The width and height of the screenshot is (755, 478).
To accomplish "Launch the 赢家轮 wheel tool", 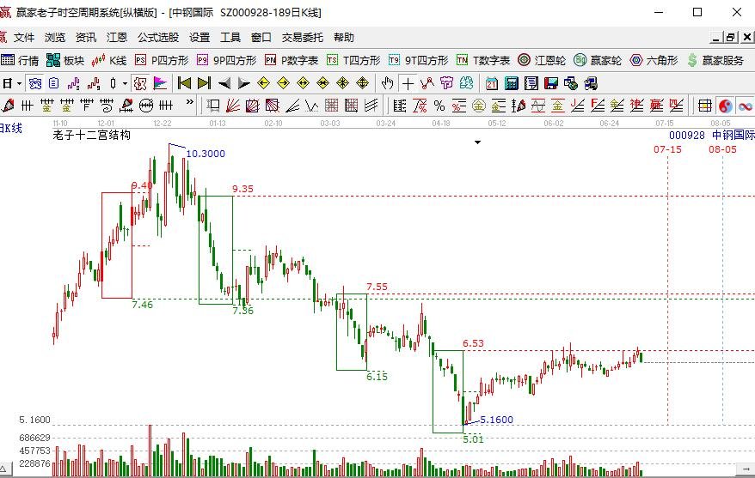I will (597, 60).
